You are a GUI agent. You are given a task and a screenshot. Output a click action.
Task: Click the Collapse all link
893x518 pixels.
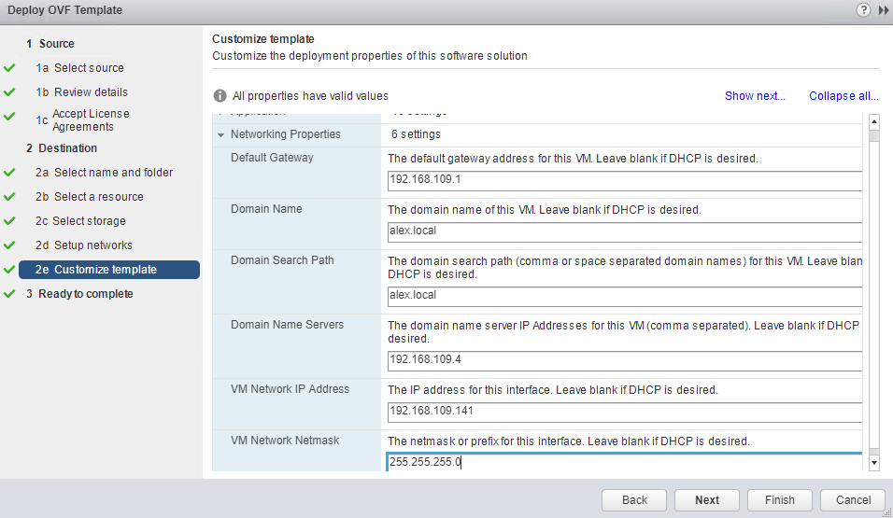pyautogui.click(x=843, y=96)
